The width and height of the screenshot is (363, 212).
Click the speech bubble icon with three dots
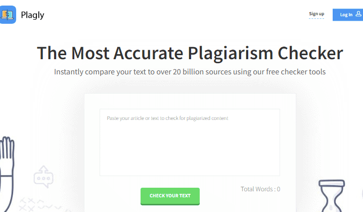43,179
